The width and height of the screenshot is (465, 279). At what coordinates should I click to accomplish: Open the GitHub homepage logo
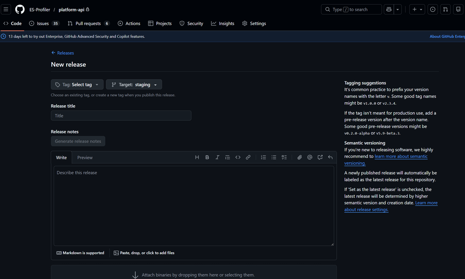pos(20,9)
